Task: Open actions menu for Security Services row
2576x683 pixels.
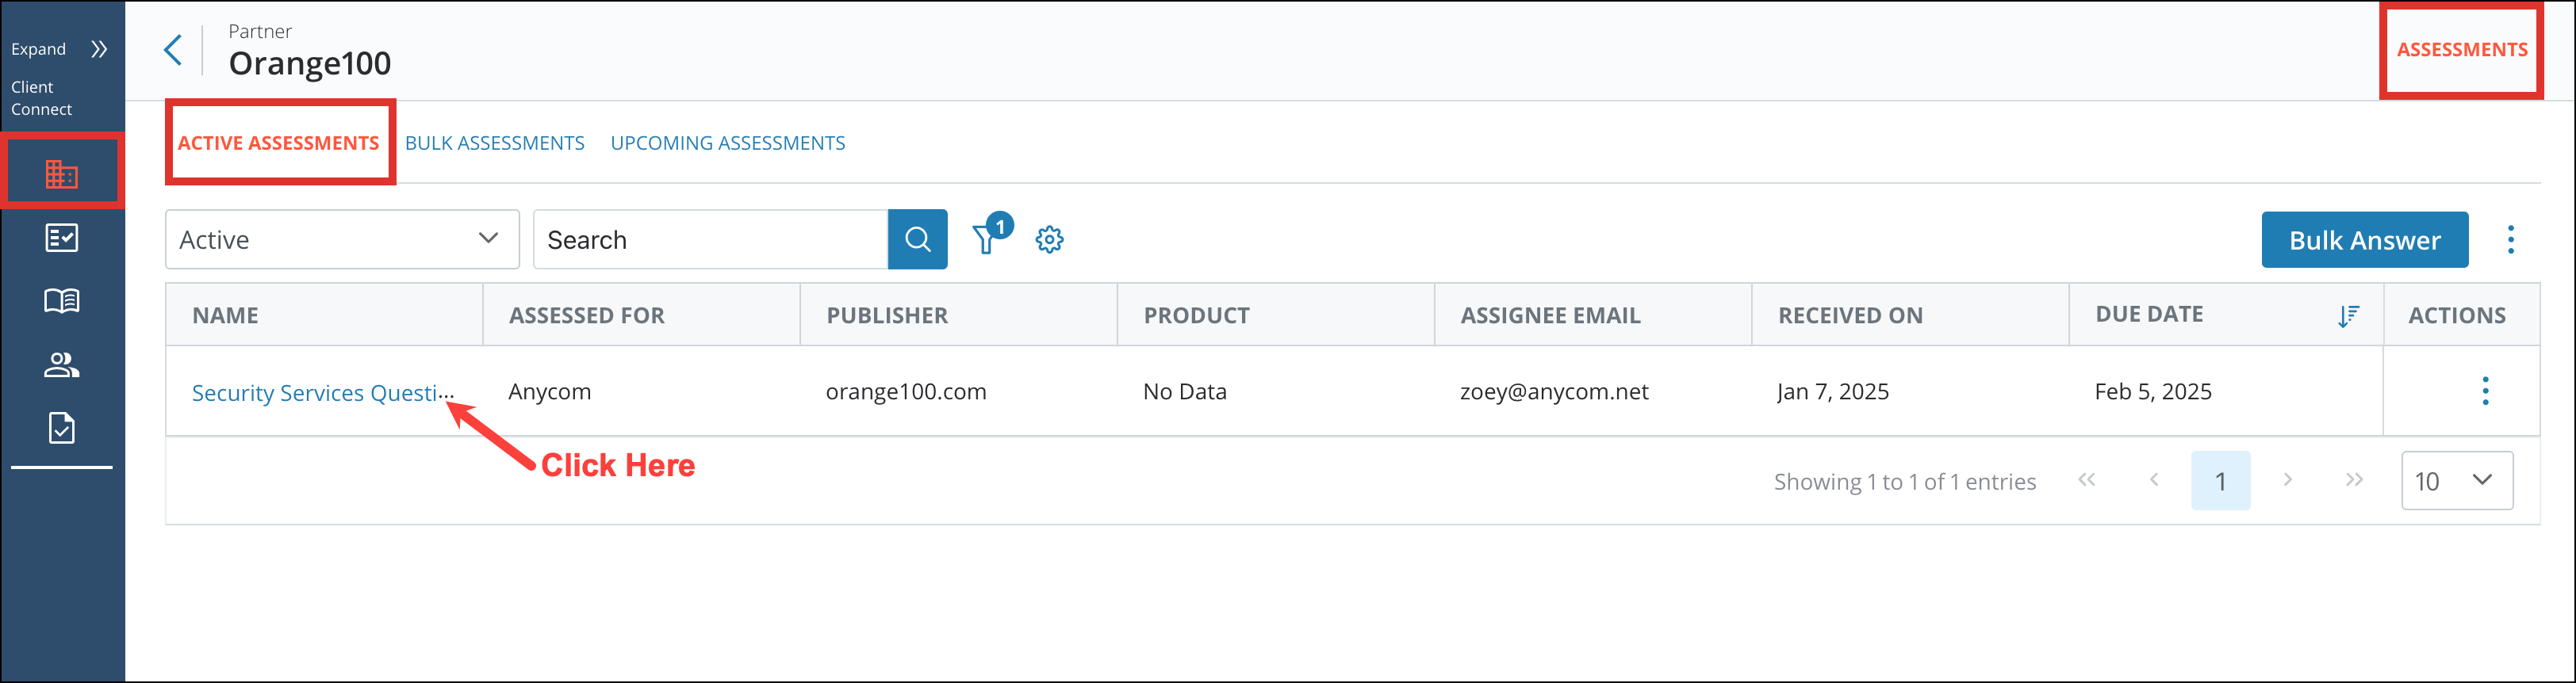Action: pos(2485,391)
